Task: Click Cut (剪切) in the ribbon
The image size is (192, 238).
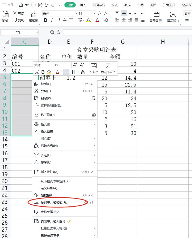Action: [x=18, y=14]
